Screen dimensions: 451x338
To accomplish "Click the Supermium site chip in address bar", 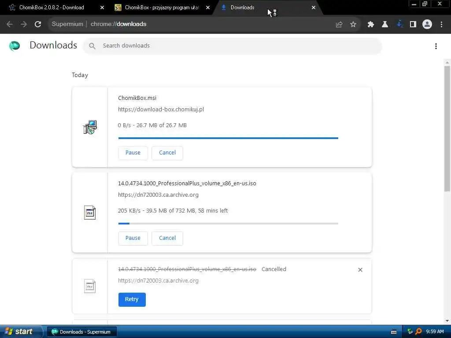I will point(67,24).
